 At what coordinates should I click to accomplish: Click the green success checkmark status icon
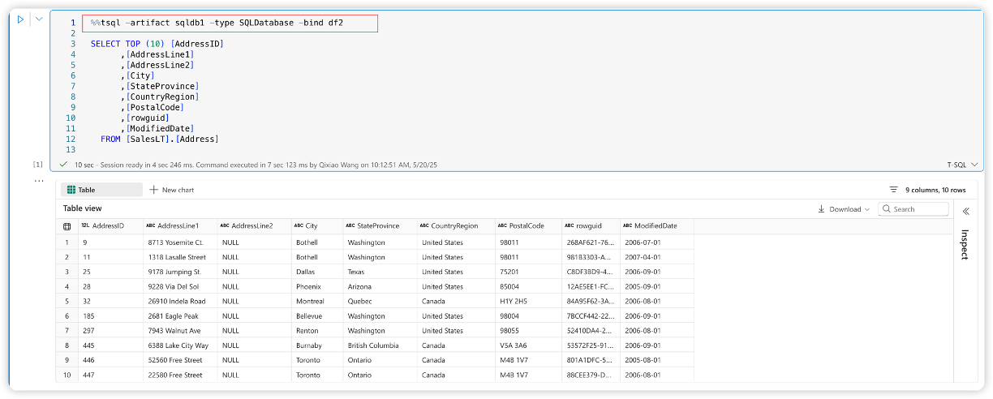[x=63, y=164]
